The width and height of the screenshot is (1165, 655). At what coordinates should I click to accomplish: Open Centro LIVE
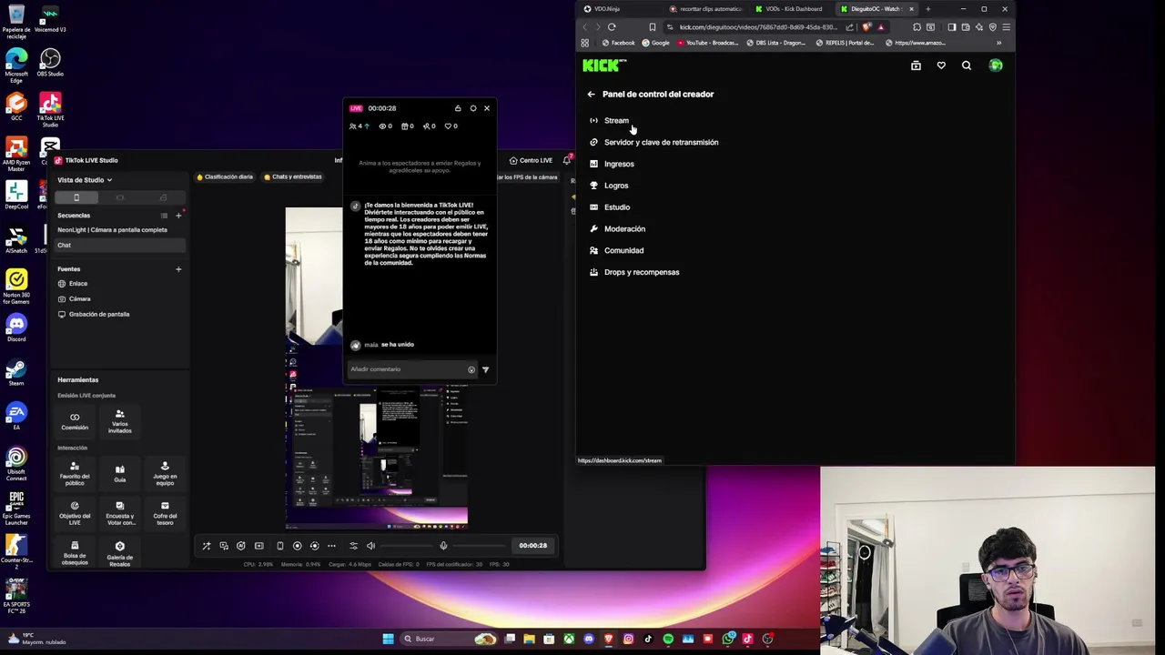[531, 161]
